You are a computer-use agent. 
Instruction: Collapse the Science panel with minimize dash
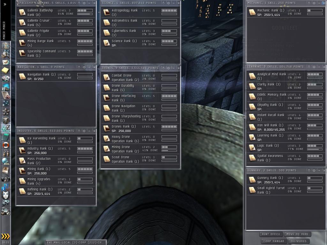point(173,3)
